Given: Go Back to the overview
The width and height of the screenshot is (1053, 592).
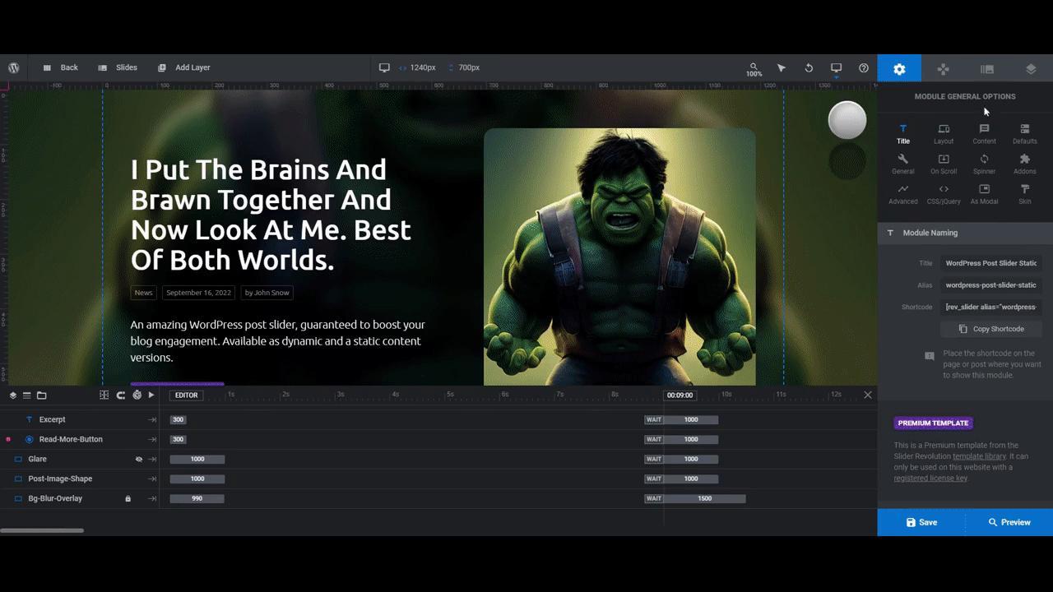Looking at the screenshot, I should pyautogui.click(x=60, y=67).
